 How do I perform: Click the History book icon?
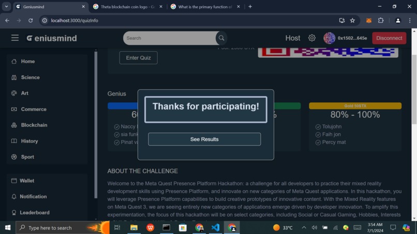(14, 141)
